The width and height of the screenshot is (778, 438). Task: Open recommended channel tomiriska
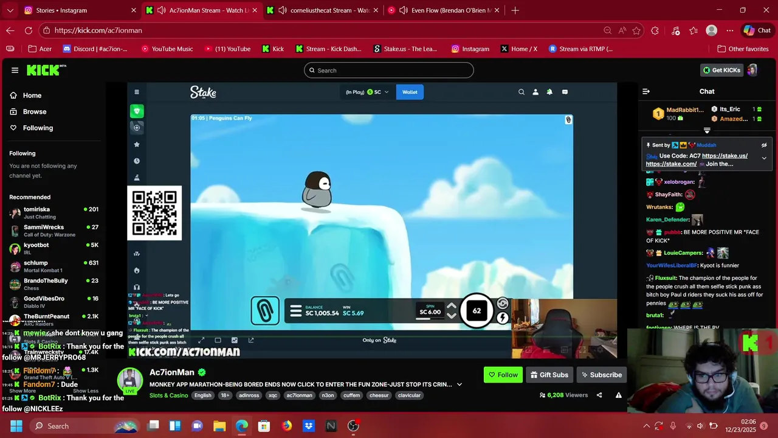(x=53, y=213)
